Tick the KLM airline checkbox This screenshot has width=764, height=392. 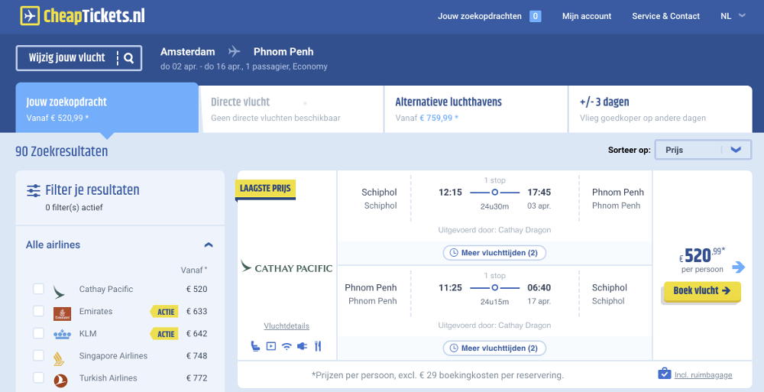38,333
